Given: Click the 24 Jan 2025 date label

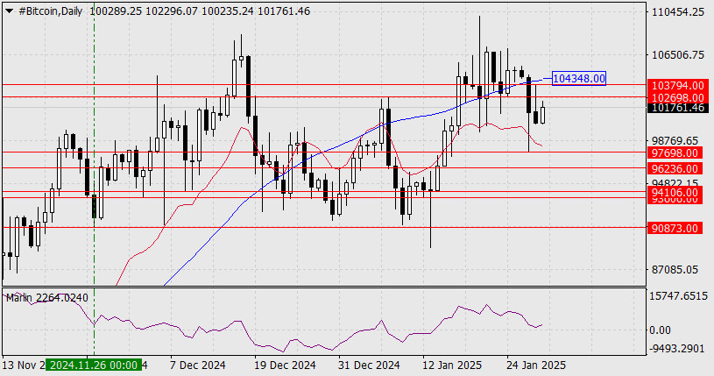Looking at the screenshot, I should (x=536, y=365).
